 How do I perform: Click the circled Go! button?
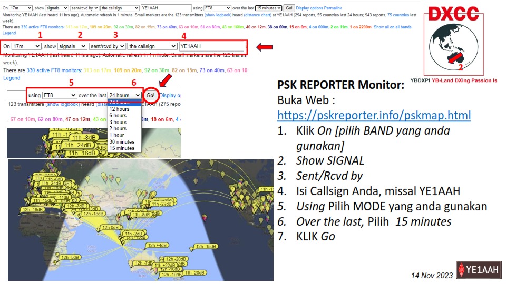coord(151,95)
